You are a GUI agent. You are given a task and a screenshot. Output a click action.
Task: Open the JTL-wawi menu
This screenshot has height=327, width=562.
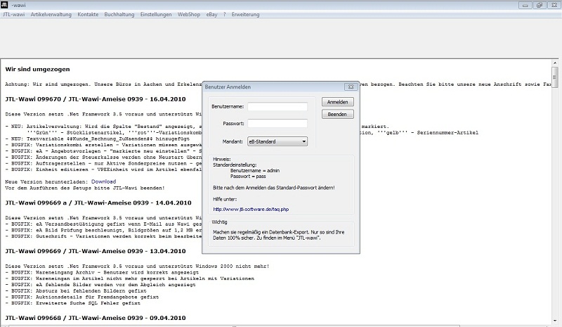tap(13, 15)
